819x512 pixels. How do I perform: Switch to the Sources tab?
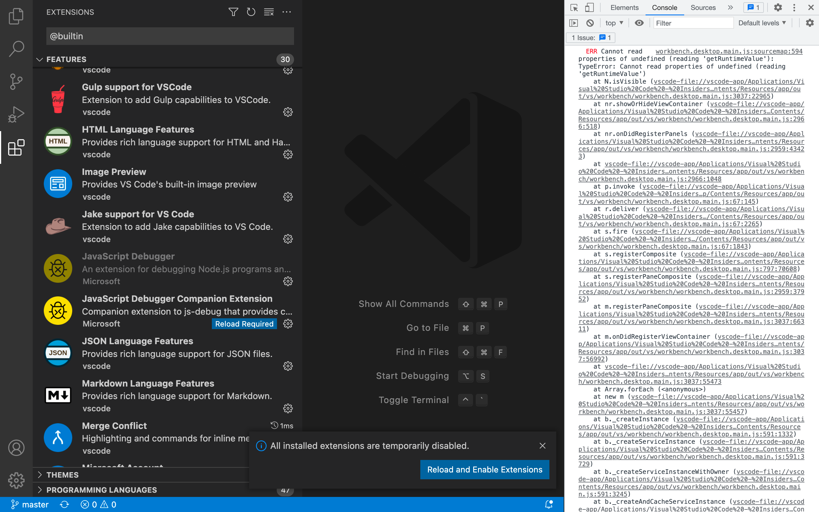point(703,7)
